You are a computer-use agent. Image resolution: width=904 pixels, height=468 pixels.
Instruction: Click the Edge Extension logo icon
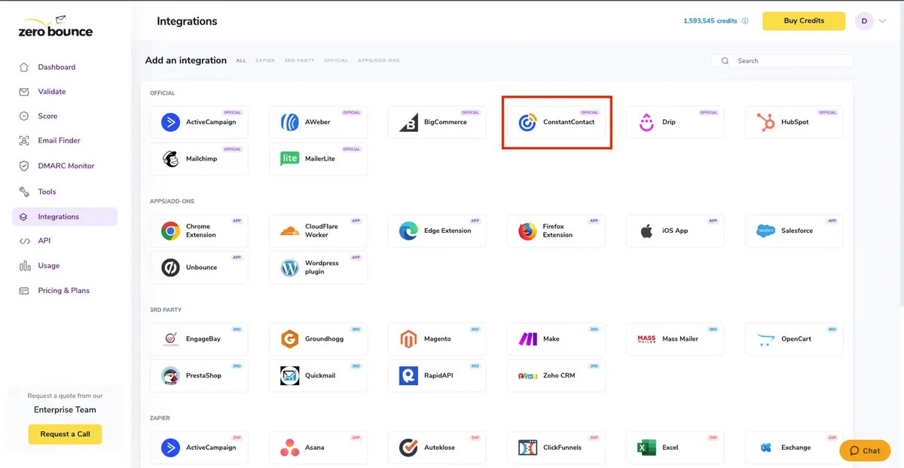408,231
